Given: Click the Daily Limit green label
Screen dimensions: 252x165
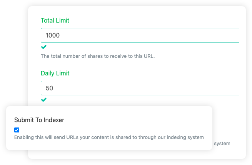Looking at the screenshot, I should [x=55, y=73].
